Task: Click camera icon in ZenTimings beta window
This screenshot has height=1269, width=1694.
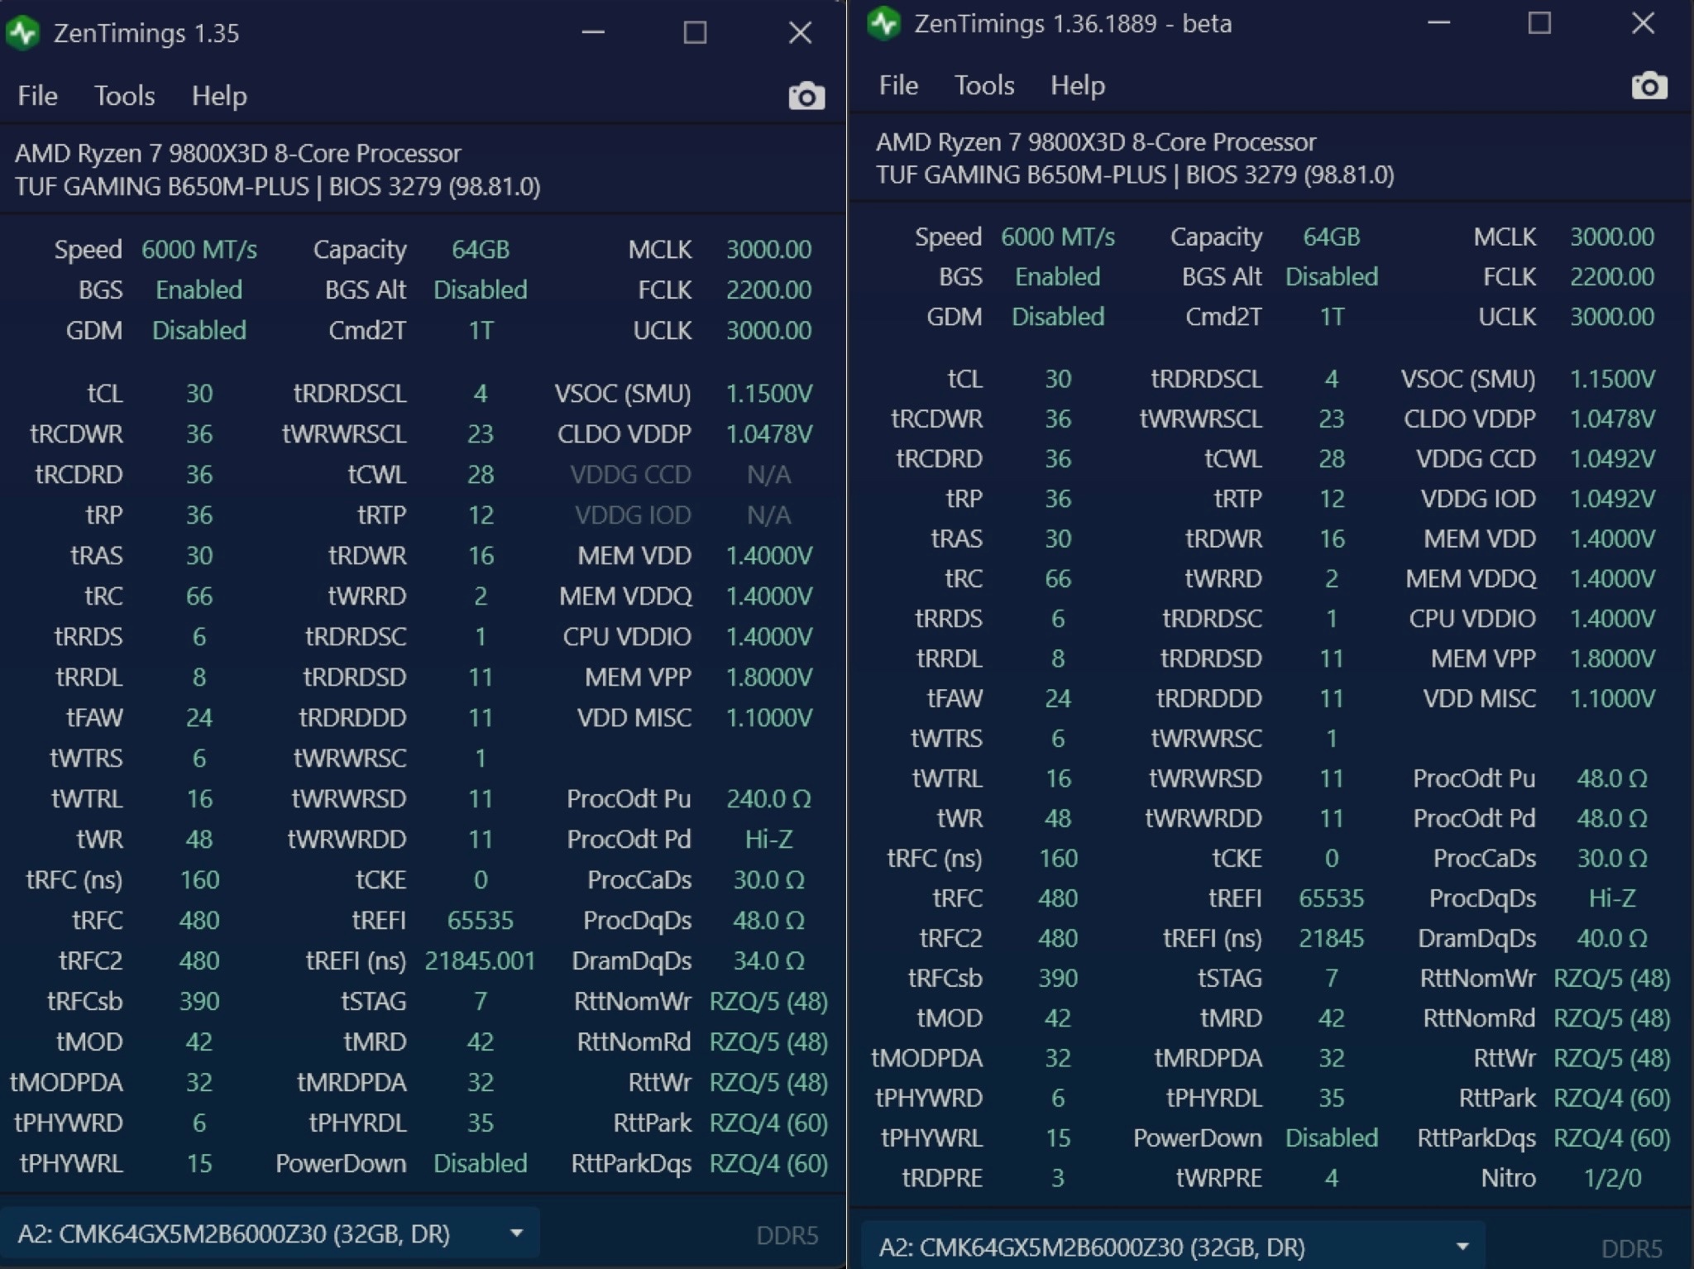Action: 1649,86
